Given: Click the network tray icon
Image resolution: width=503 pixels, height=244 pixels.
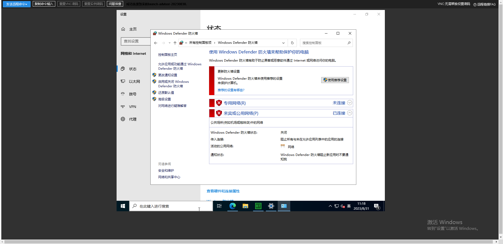Looking at the screenshot, I should pos(337,206).
